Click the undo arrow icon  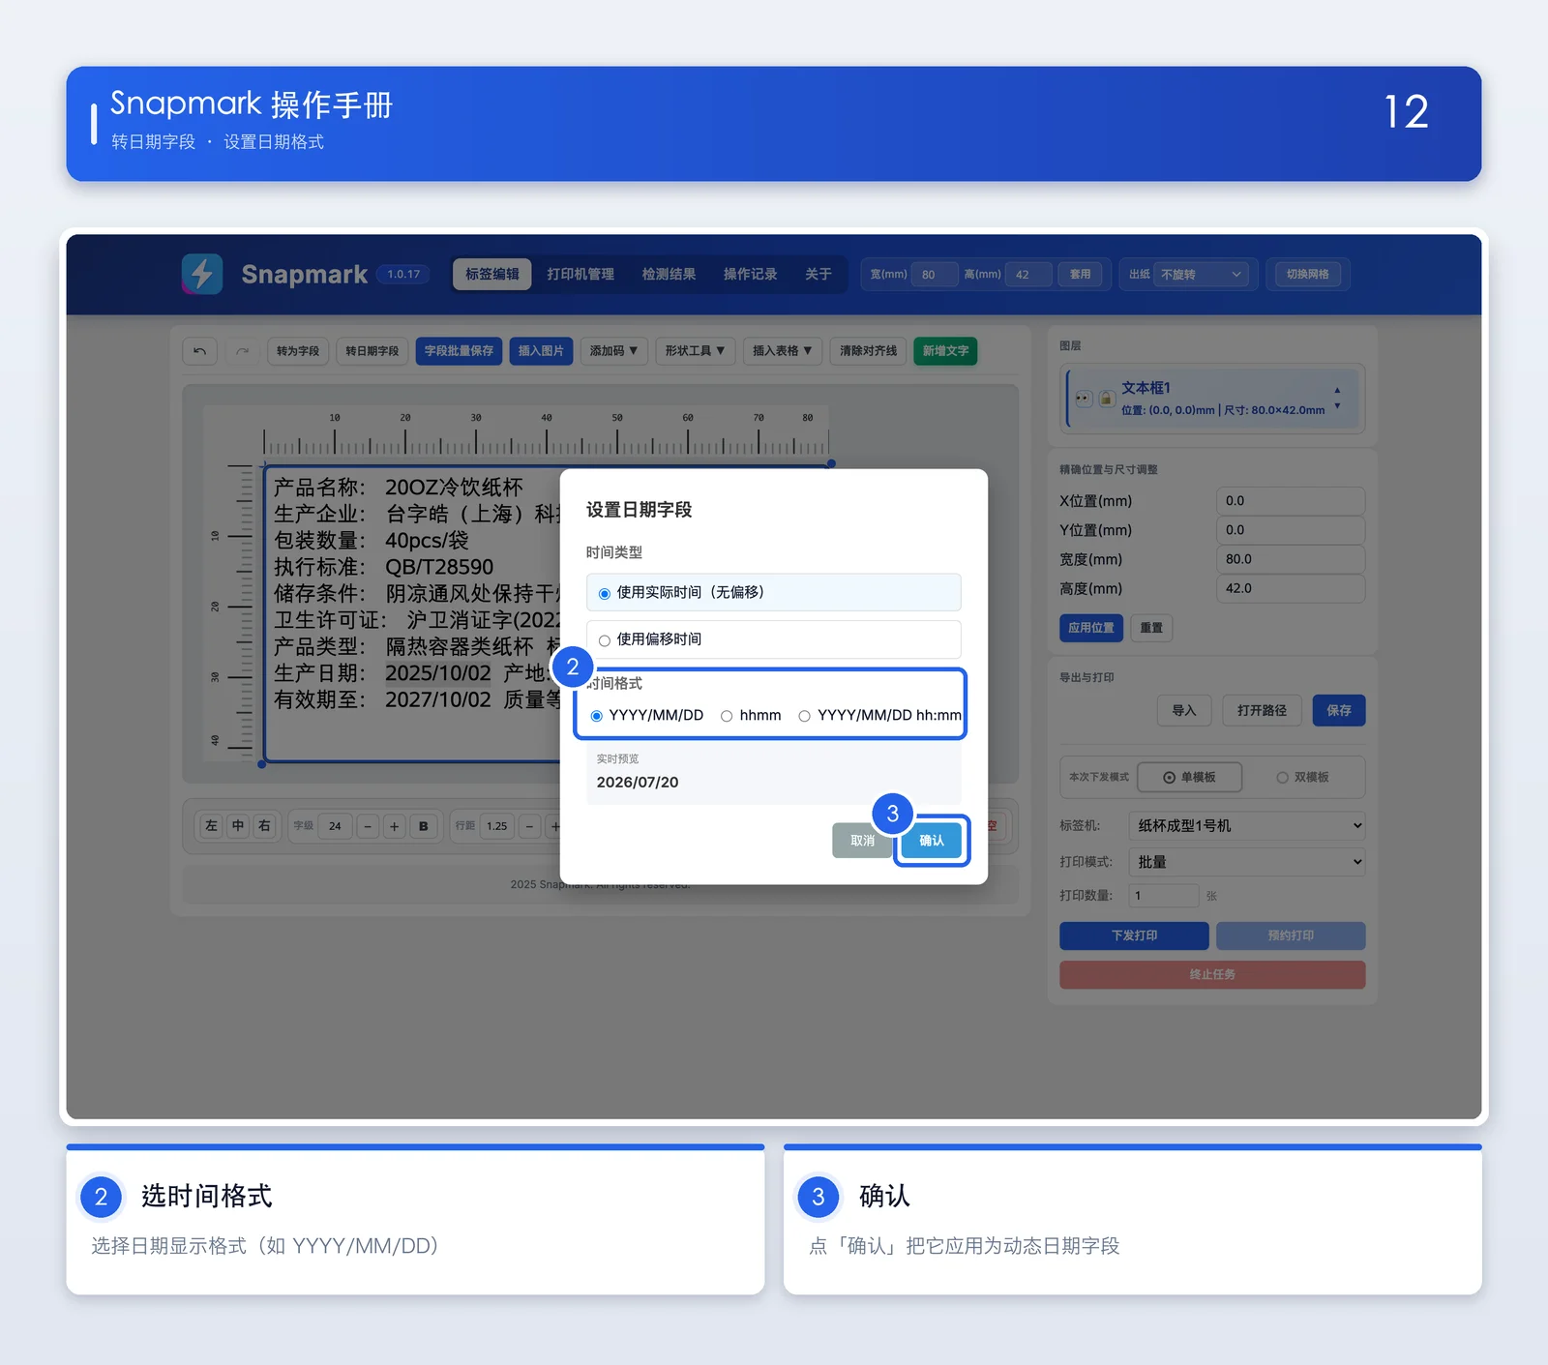[199, 351]
